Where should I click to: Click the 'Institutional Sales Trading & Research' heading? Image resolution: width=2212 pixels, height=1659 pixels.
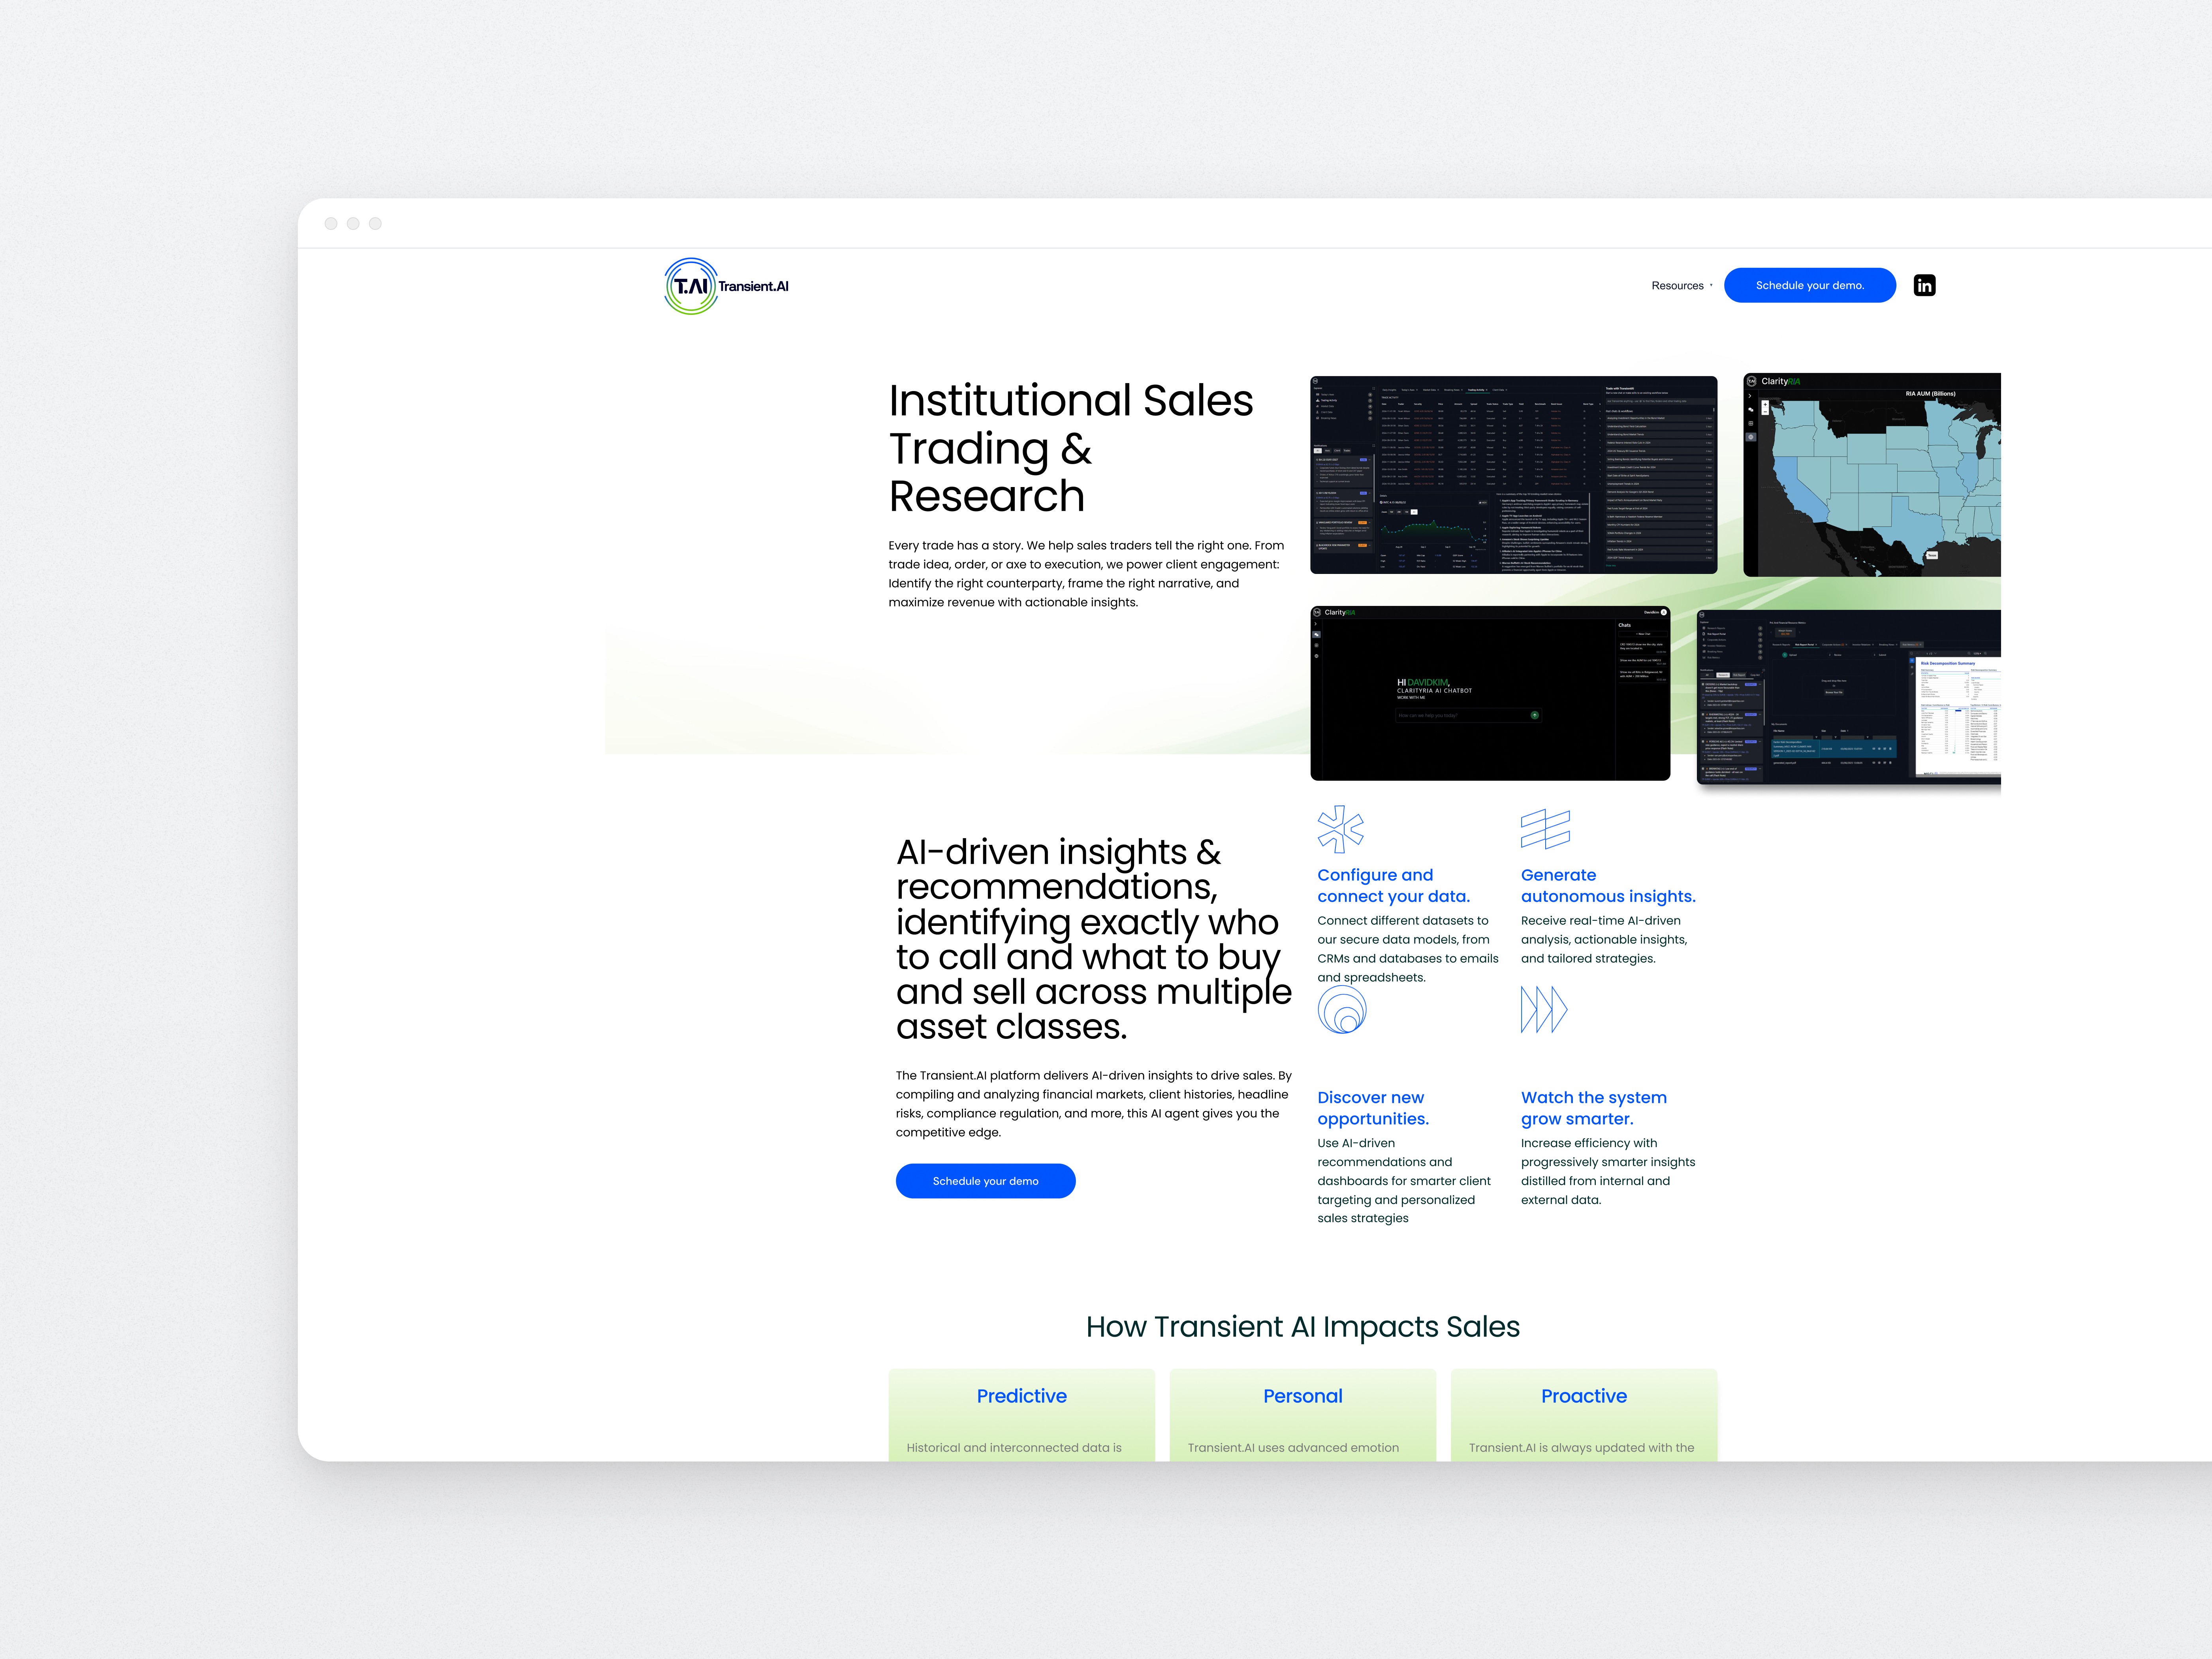tap(1071, 448)
